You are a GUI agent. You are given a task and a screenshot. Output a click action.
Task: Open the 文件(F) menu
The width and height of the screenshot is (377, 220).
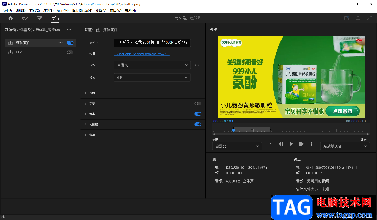7,11
